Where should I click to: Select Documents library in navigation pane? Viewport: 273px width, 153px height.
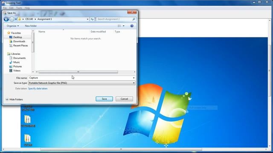19,58
